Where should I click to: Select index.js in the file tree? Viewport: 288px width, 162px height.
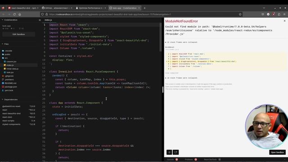tap(10, 65)
